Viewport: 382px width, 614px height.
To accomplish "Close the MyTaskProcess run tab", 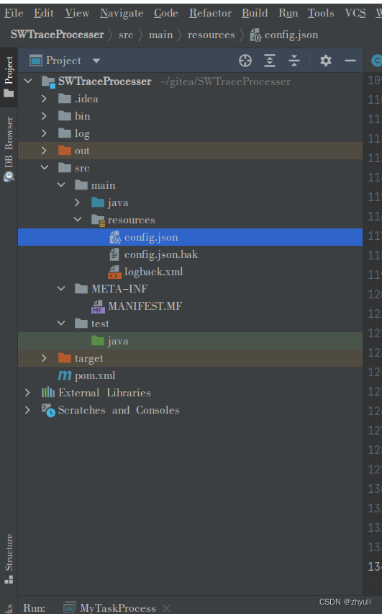I will [x=166, y=608].
